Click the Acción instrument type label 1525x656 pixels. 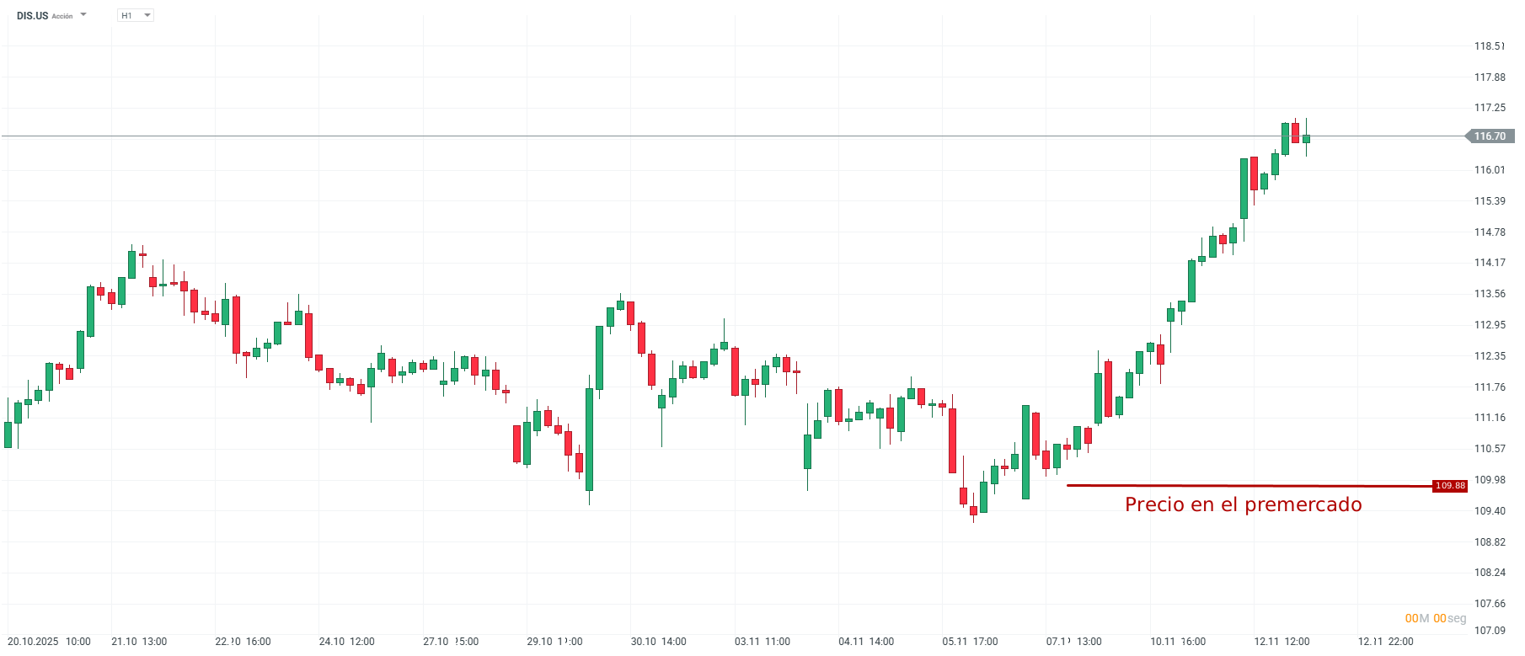(62, 17)
